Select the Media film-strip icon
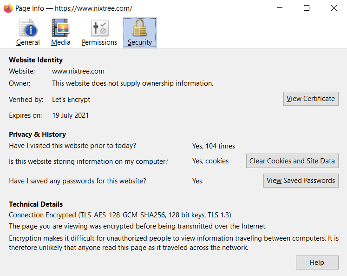This screenshot has width=347, height=276. (61, 28)
